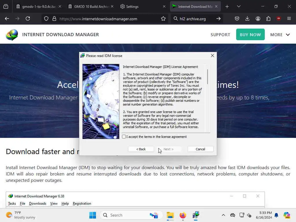The width and height of the screenshot is (296, 222).
Task: Select the Internet Download Manager browser tab
Action: 195,6
